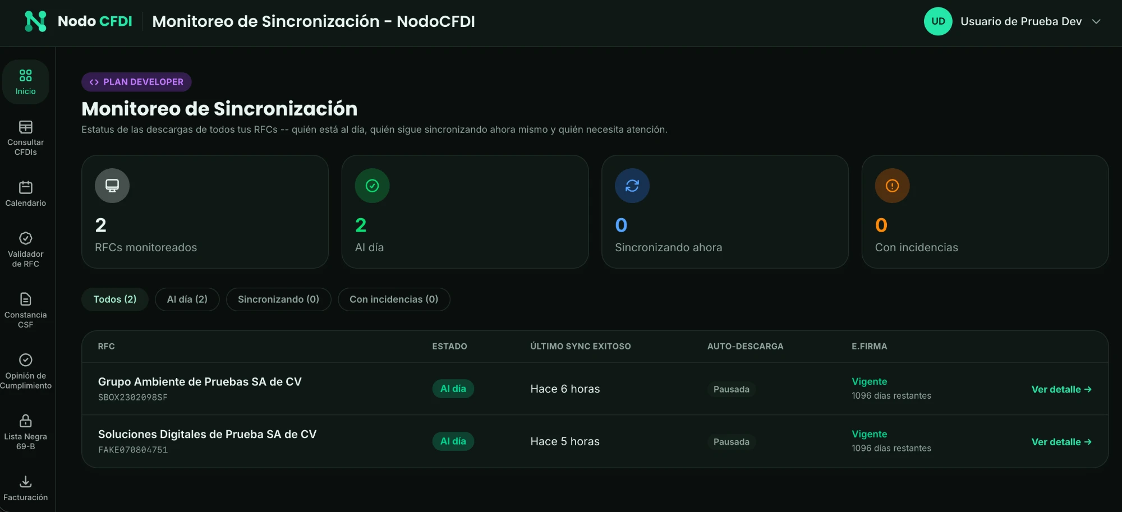Screen dimensions: 1122x512
Task: Open the Constancia CSF sidebar item
Action: [25, 310]
